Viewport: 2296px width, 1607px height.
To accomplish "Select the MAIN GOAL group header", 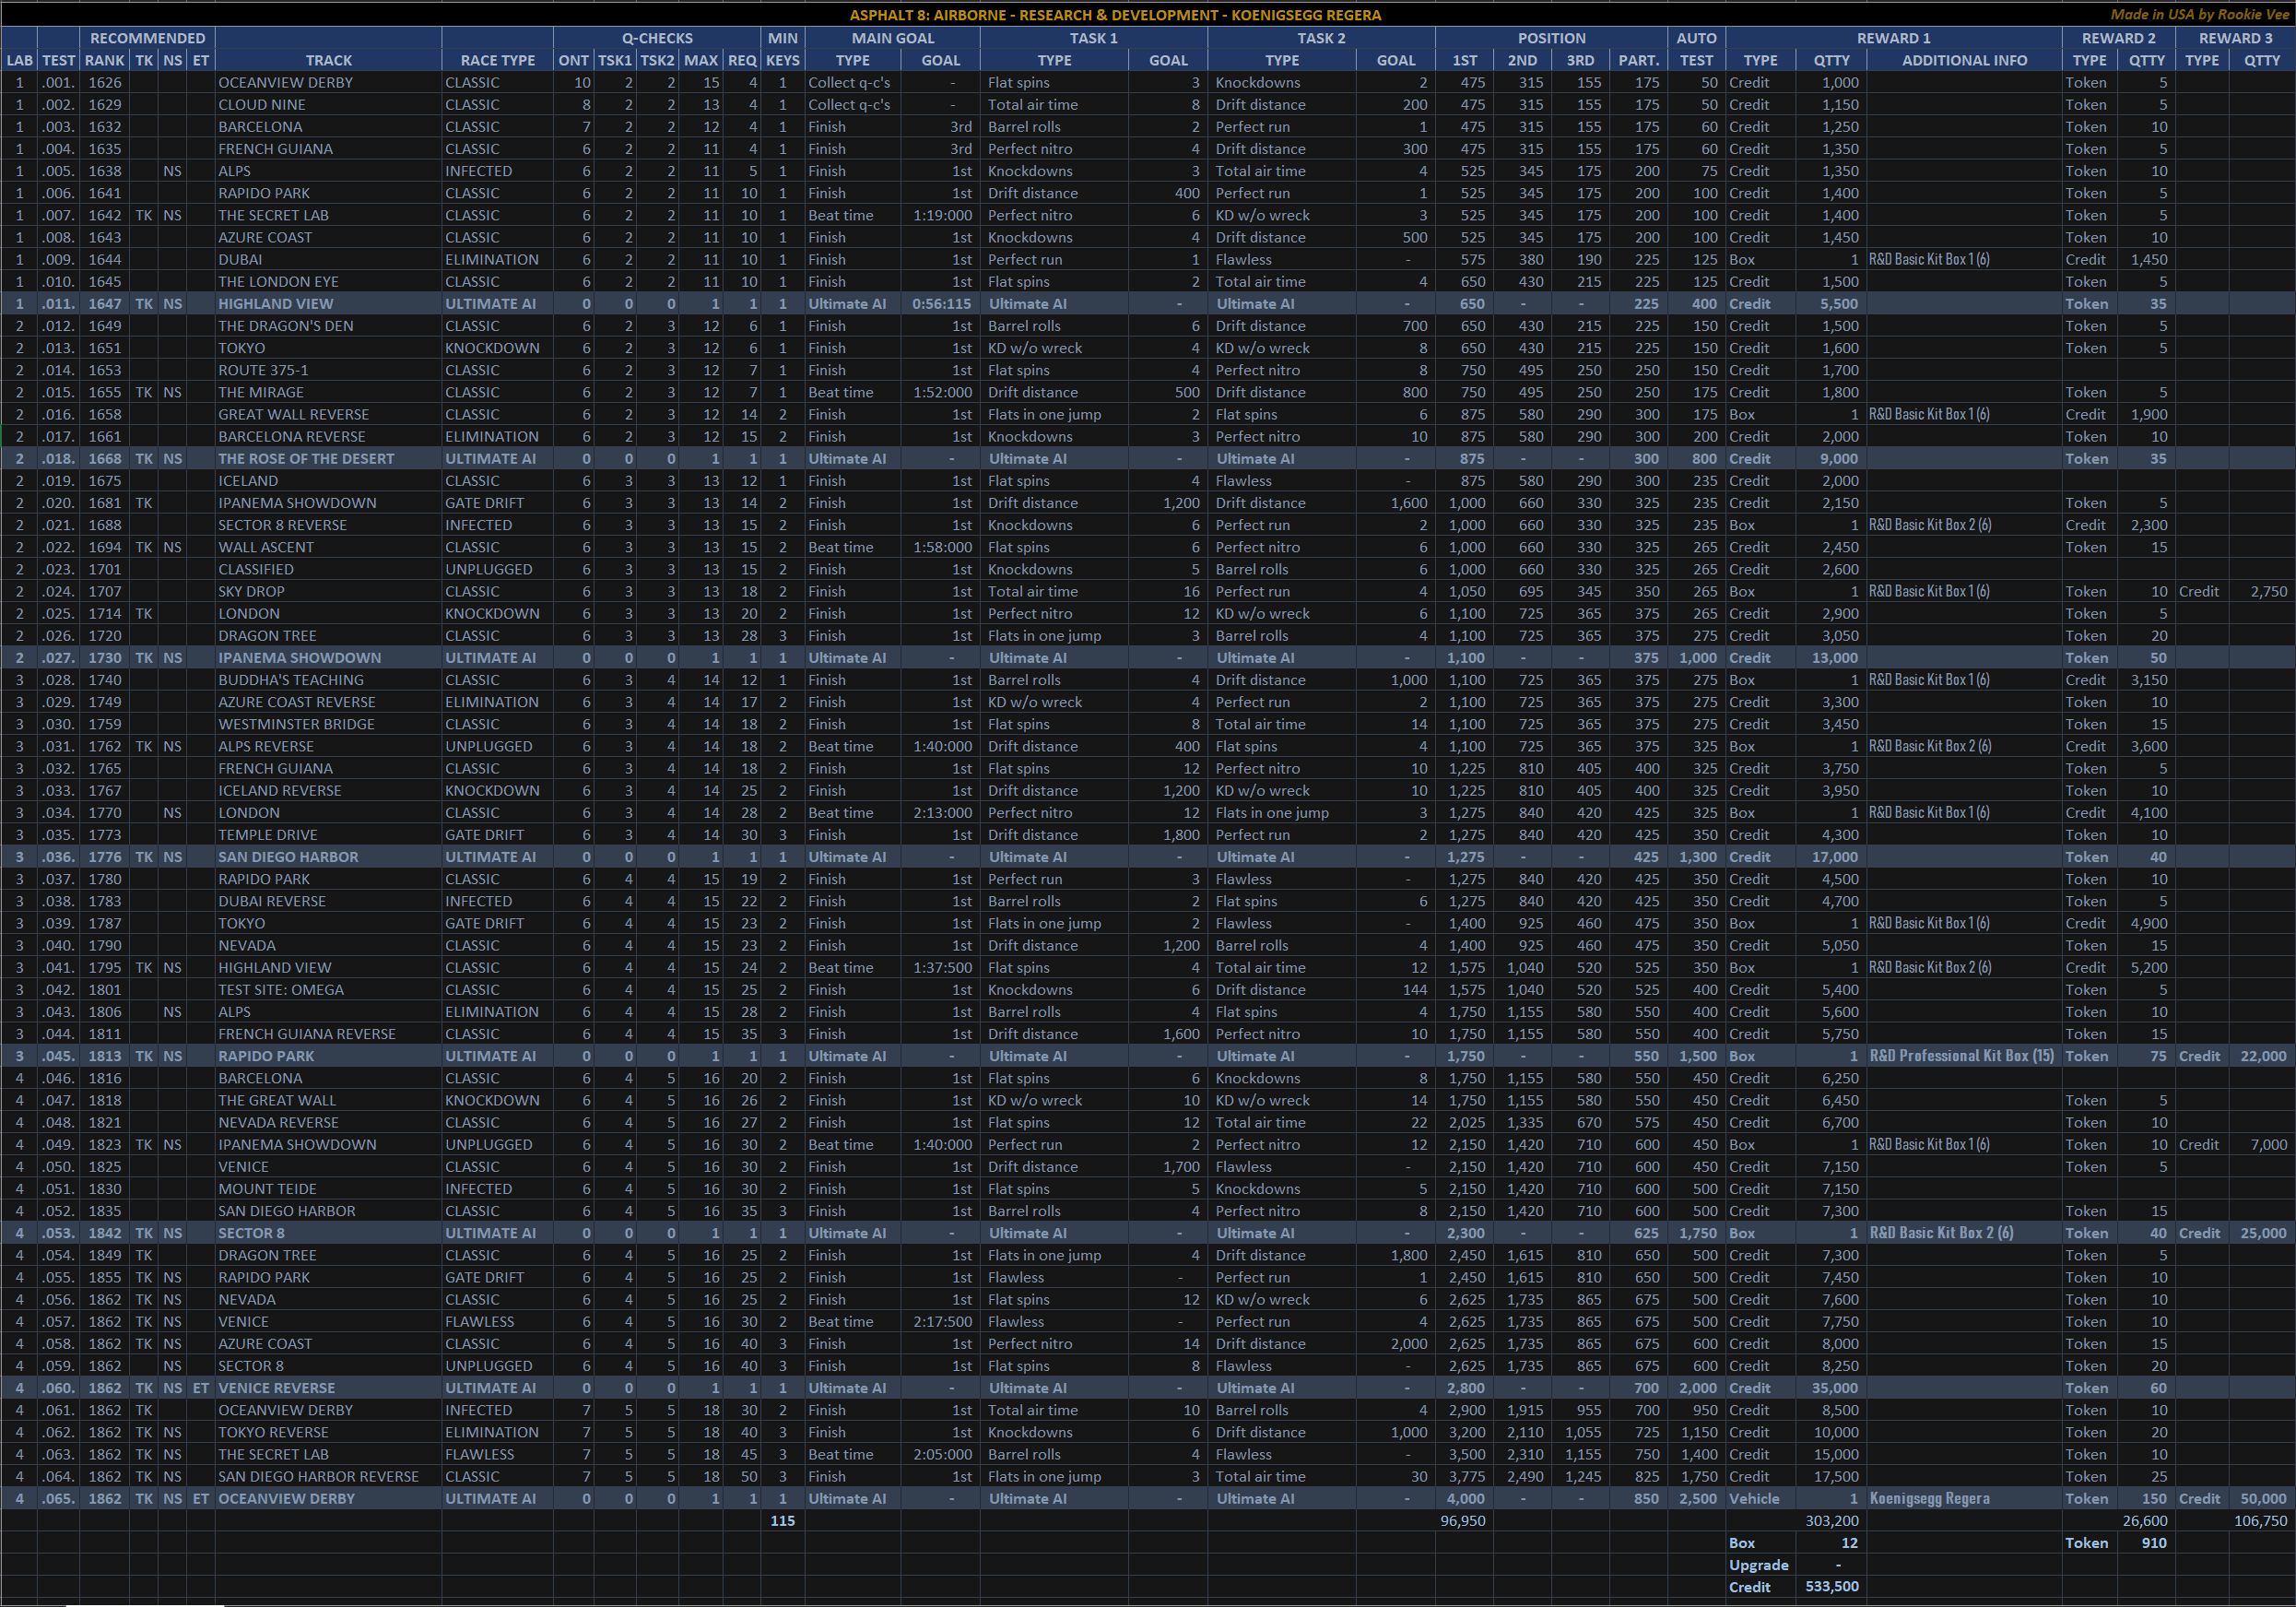I will [x=893, y=38].
